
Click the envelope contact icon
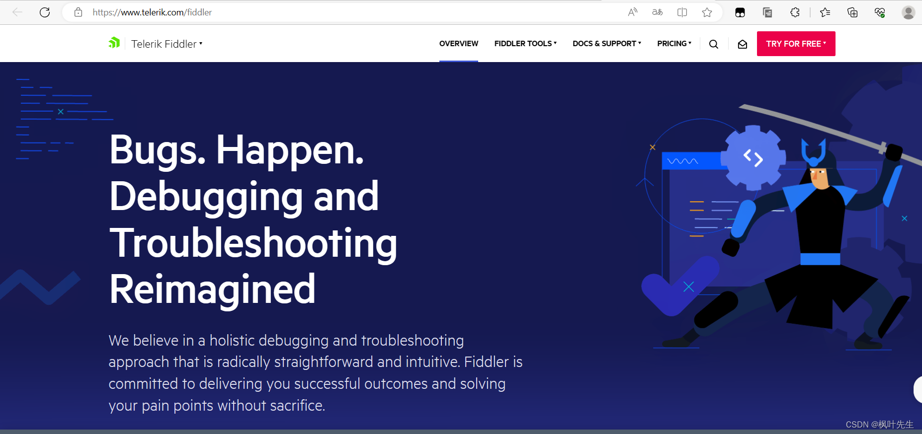pyautogui.click(x=743, y=44)
